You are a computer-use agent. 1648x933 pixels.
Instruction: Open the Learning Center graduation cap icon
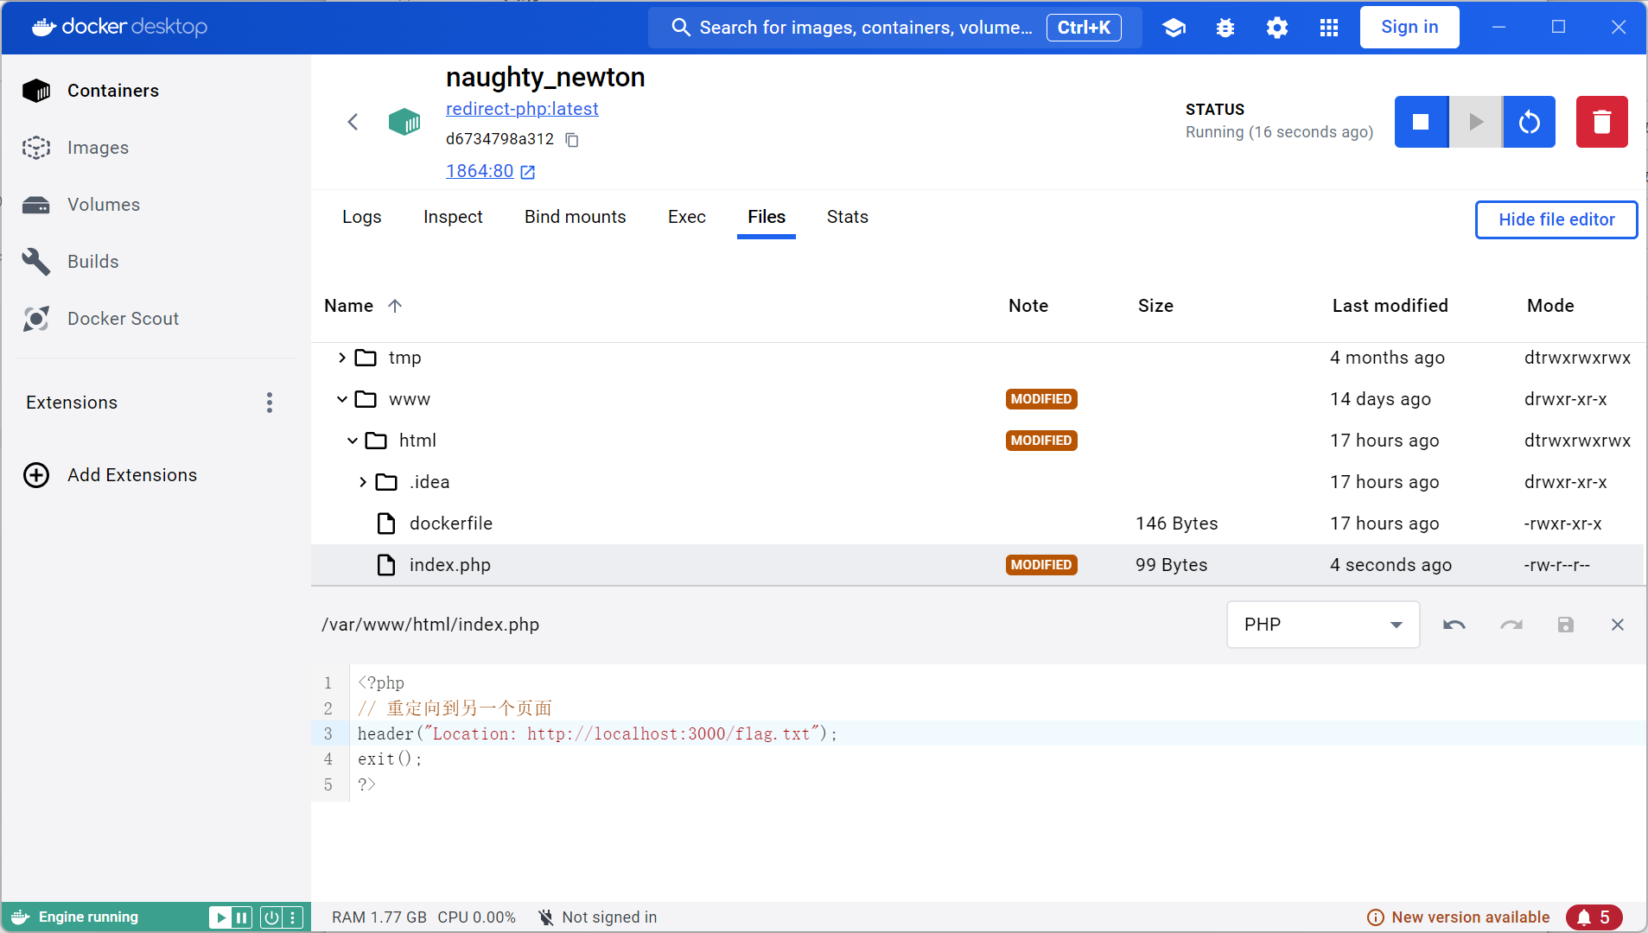tap(1174, 28)
